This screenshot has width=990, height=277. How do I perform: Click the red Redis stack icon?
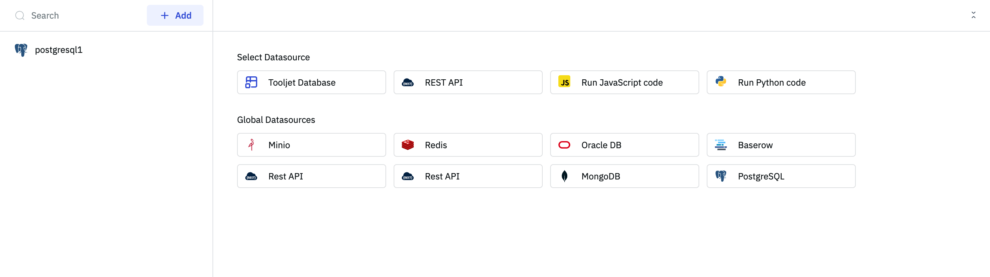(407, 144)
